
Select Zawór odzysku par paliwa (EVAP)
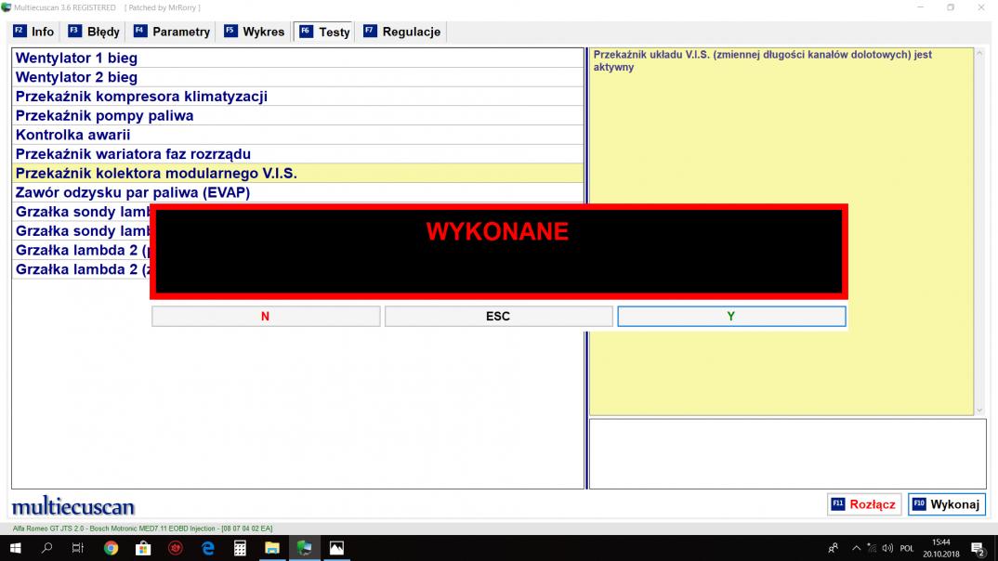click(297, 192)
